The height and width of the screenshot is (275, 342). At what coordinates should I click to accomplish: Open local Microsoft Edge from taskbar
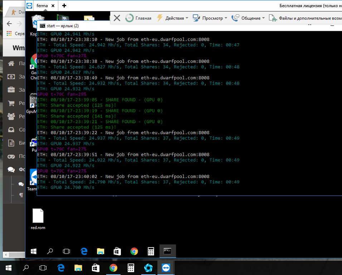click(x=60, y=267)
